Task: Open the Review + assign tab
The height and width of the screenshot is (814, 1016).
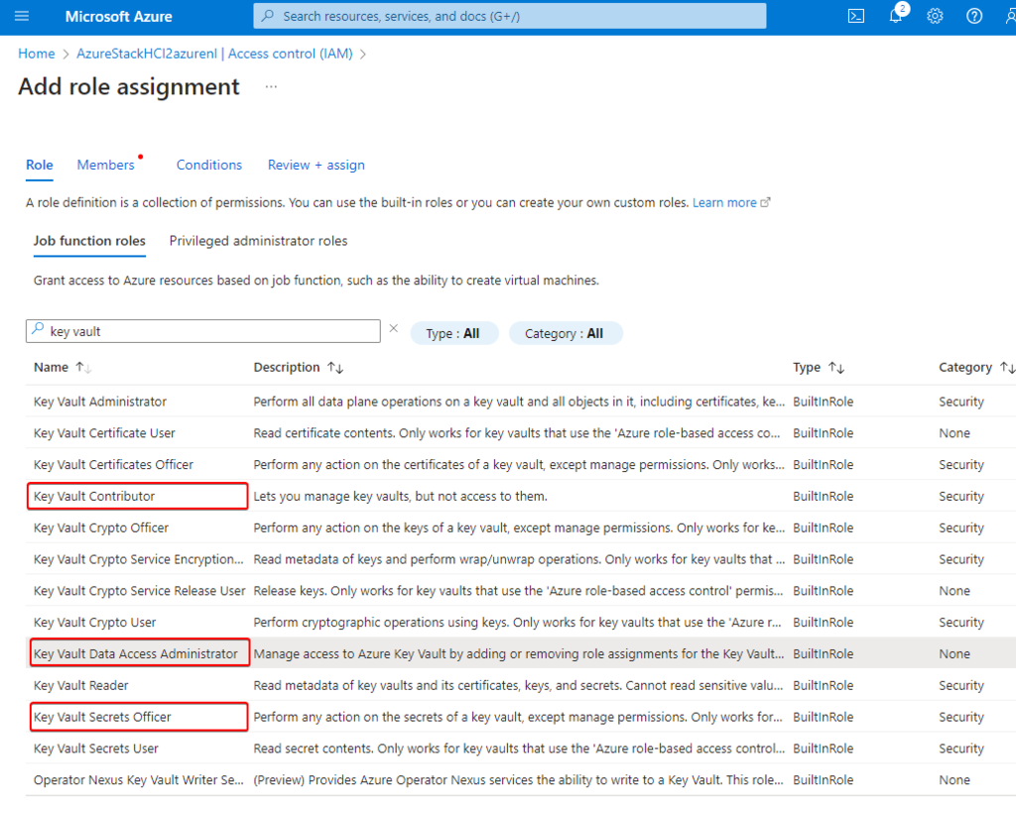Action: [x=316, y=166]
